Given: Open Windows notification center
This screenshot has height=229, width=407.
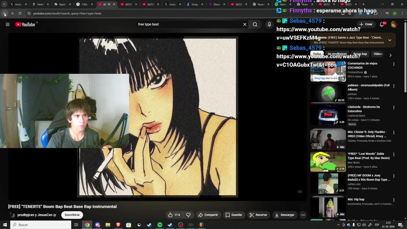Looking at the screenshot, I should [400, 225].
